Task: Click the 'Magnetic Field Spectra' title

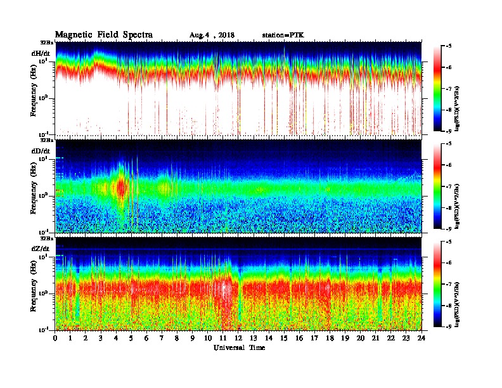Action: click(x=104, y=35)
